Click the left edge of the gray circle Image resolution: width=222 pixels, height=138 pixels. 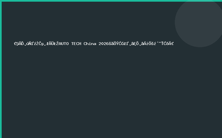coord(176,22)
